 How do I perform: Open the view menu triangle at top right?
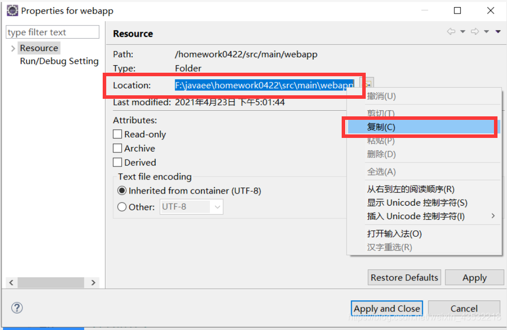pos(497,31)
